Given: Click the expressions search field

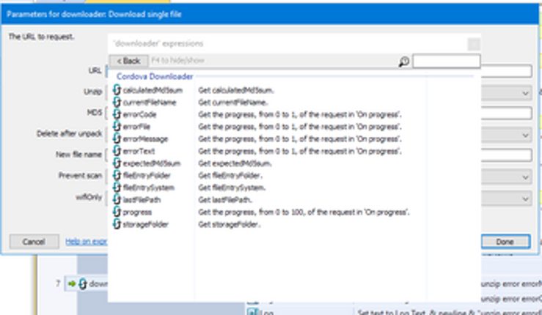Looking at the screenshot, I should coord(446,61).
